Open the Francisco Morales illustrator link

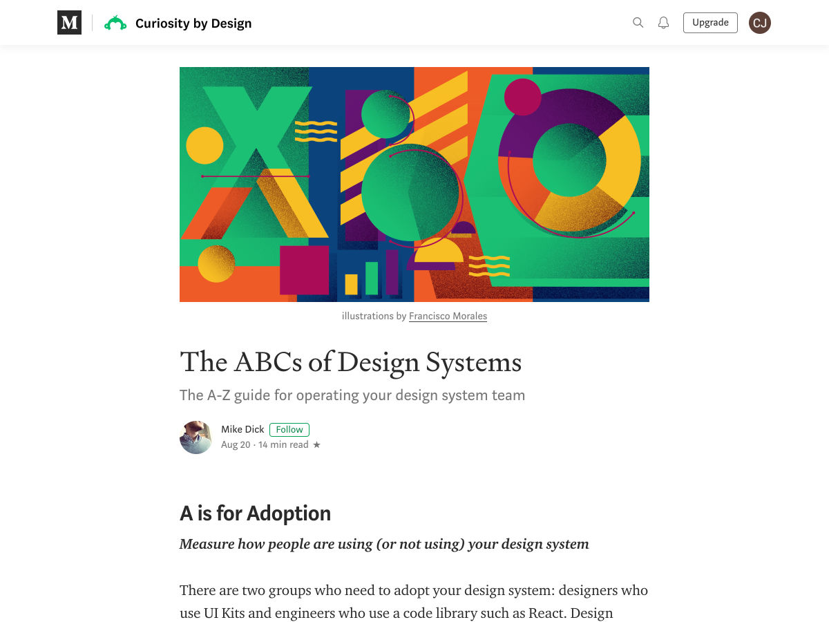[x=448, y=316]
